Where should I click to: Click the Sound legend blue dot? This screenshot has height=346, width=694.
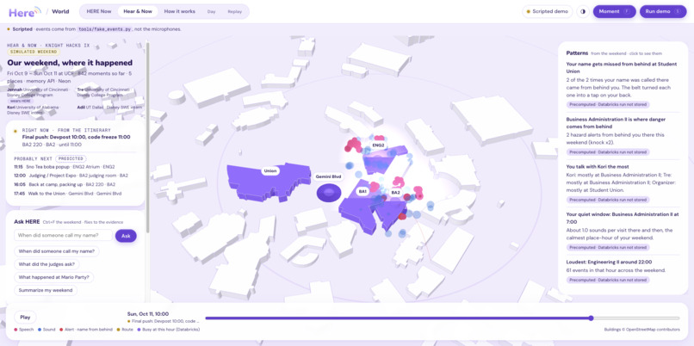40,330
